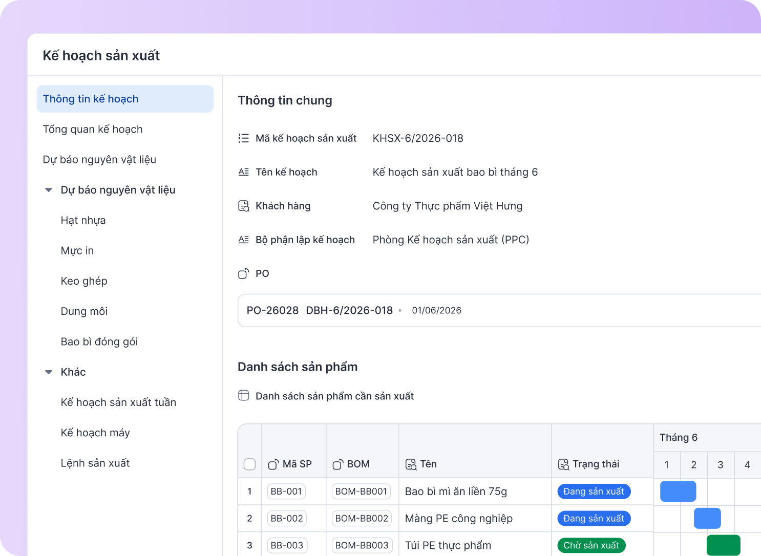Click the BOM column header icon
The image size is (761, 556).
[x=338, y=464]
